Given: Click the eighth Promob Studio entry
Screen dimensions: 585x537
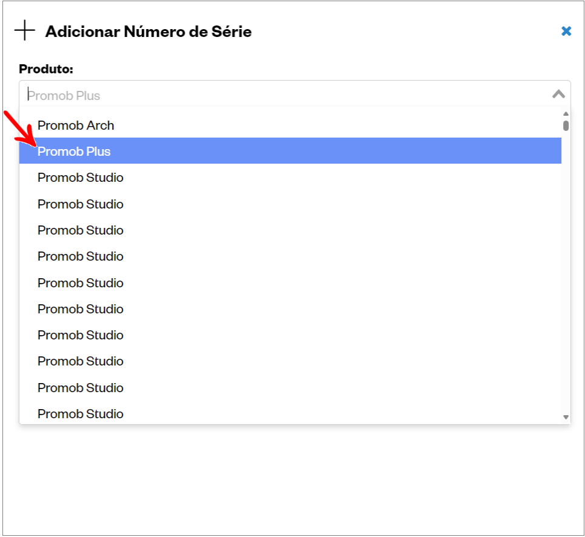Looking at the screenshot, I should point(80,361).
